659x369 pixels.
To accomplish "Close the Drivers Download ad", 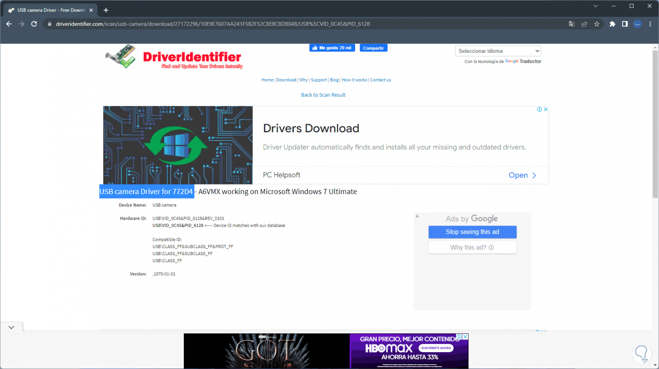I will tap(546, 109).
